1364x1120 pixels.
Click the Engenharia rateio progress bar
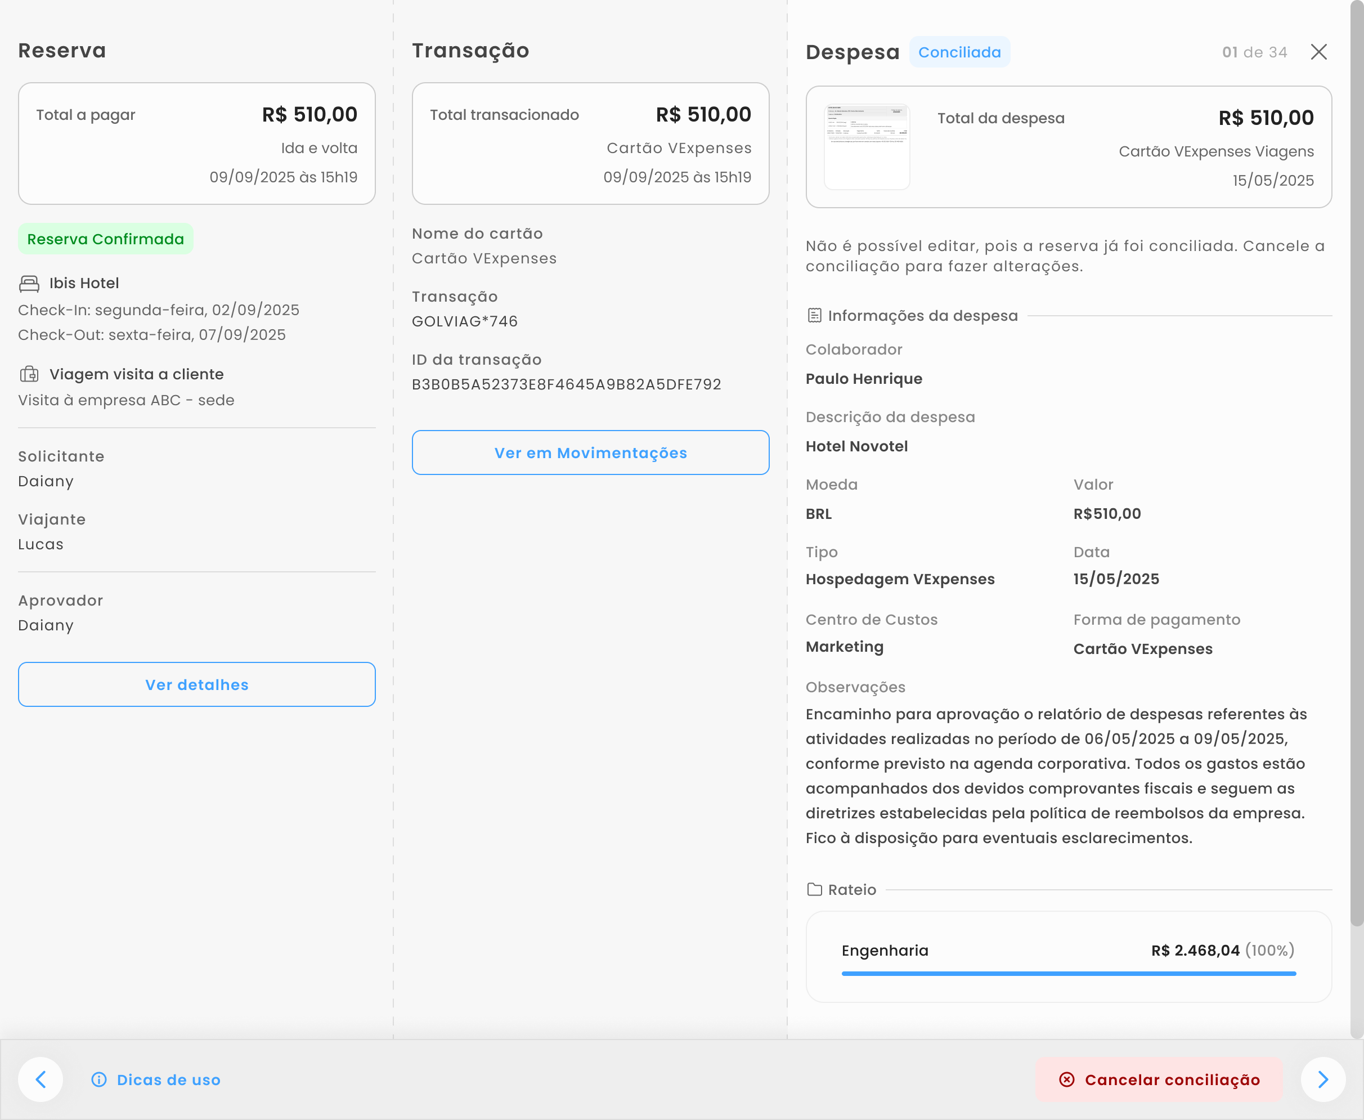[x=1068, y=974]
